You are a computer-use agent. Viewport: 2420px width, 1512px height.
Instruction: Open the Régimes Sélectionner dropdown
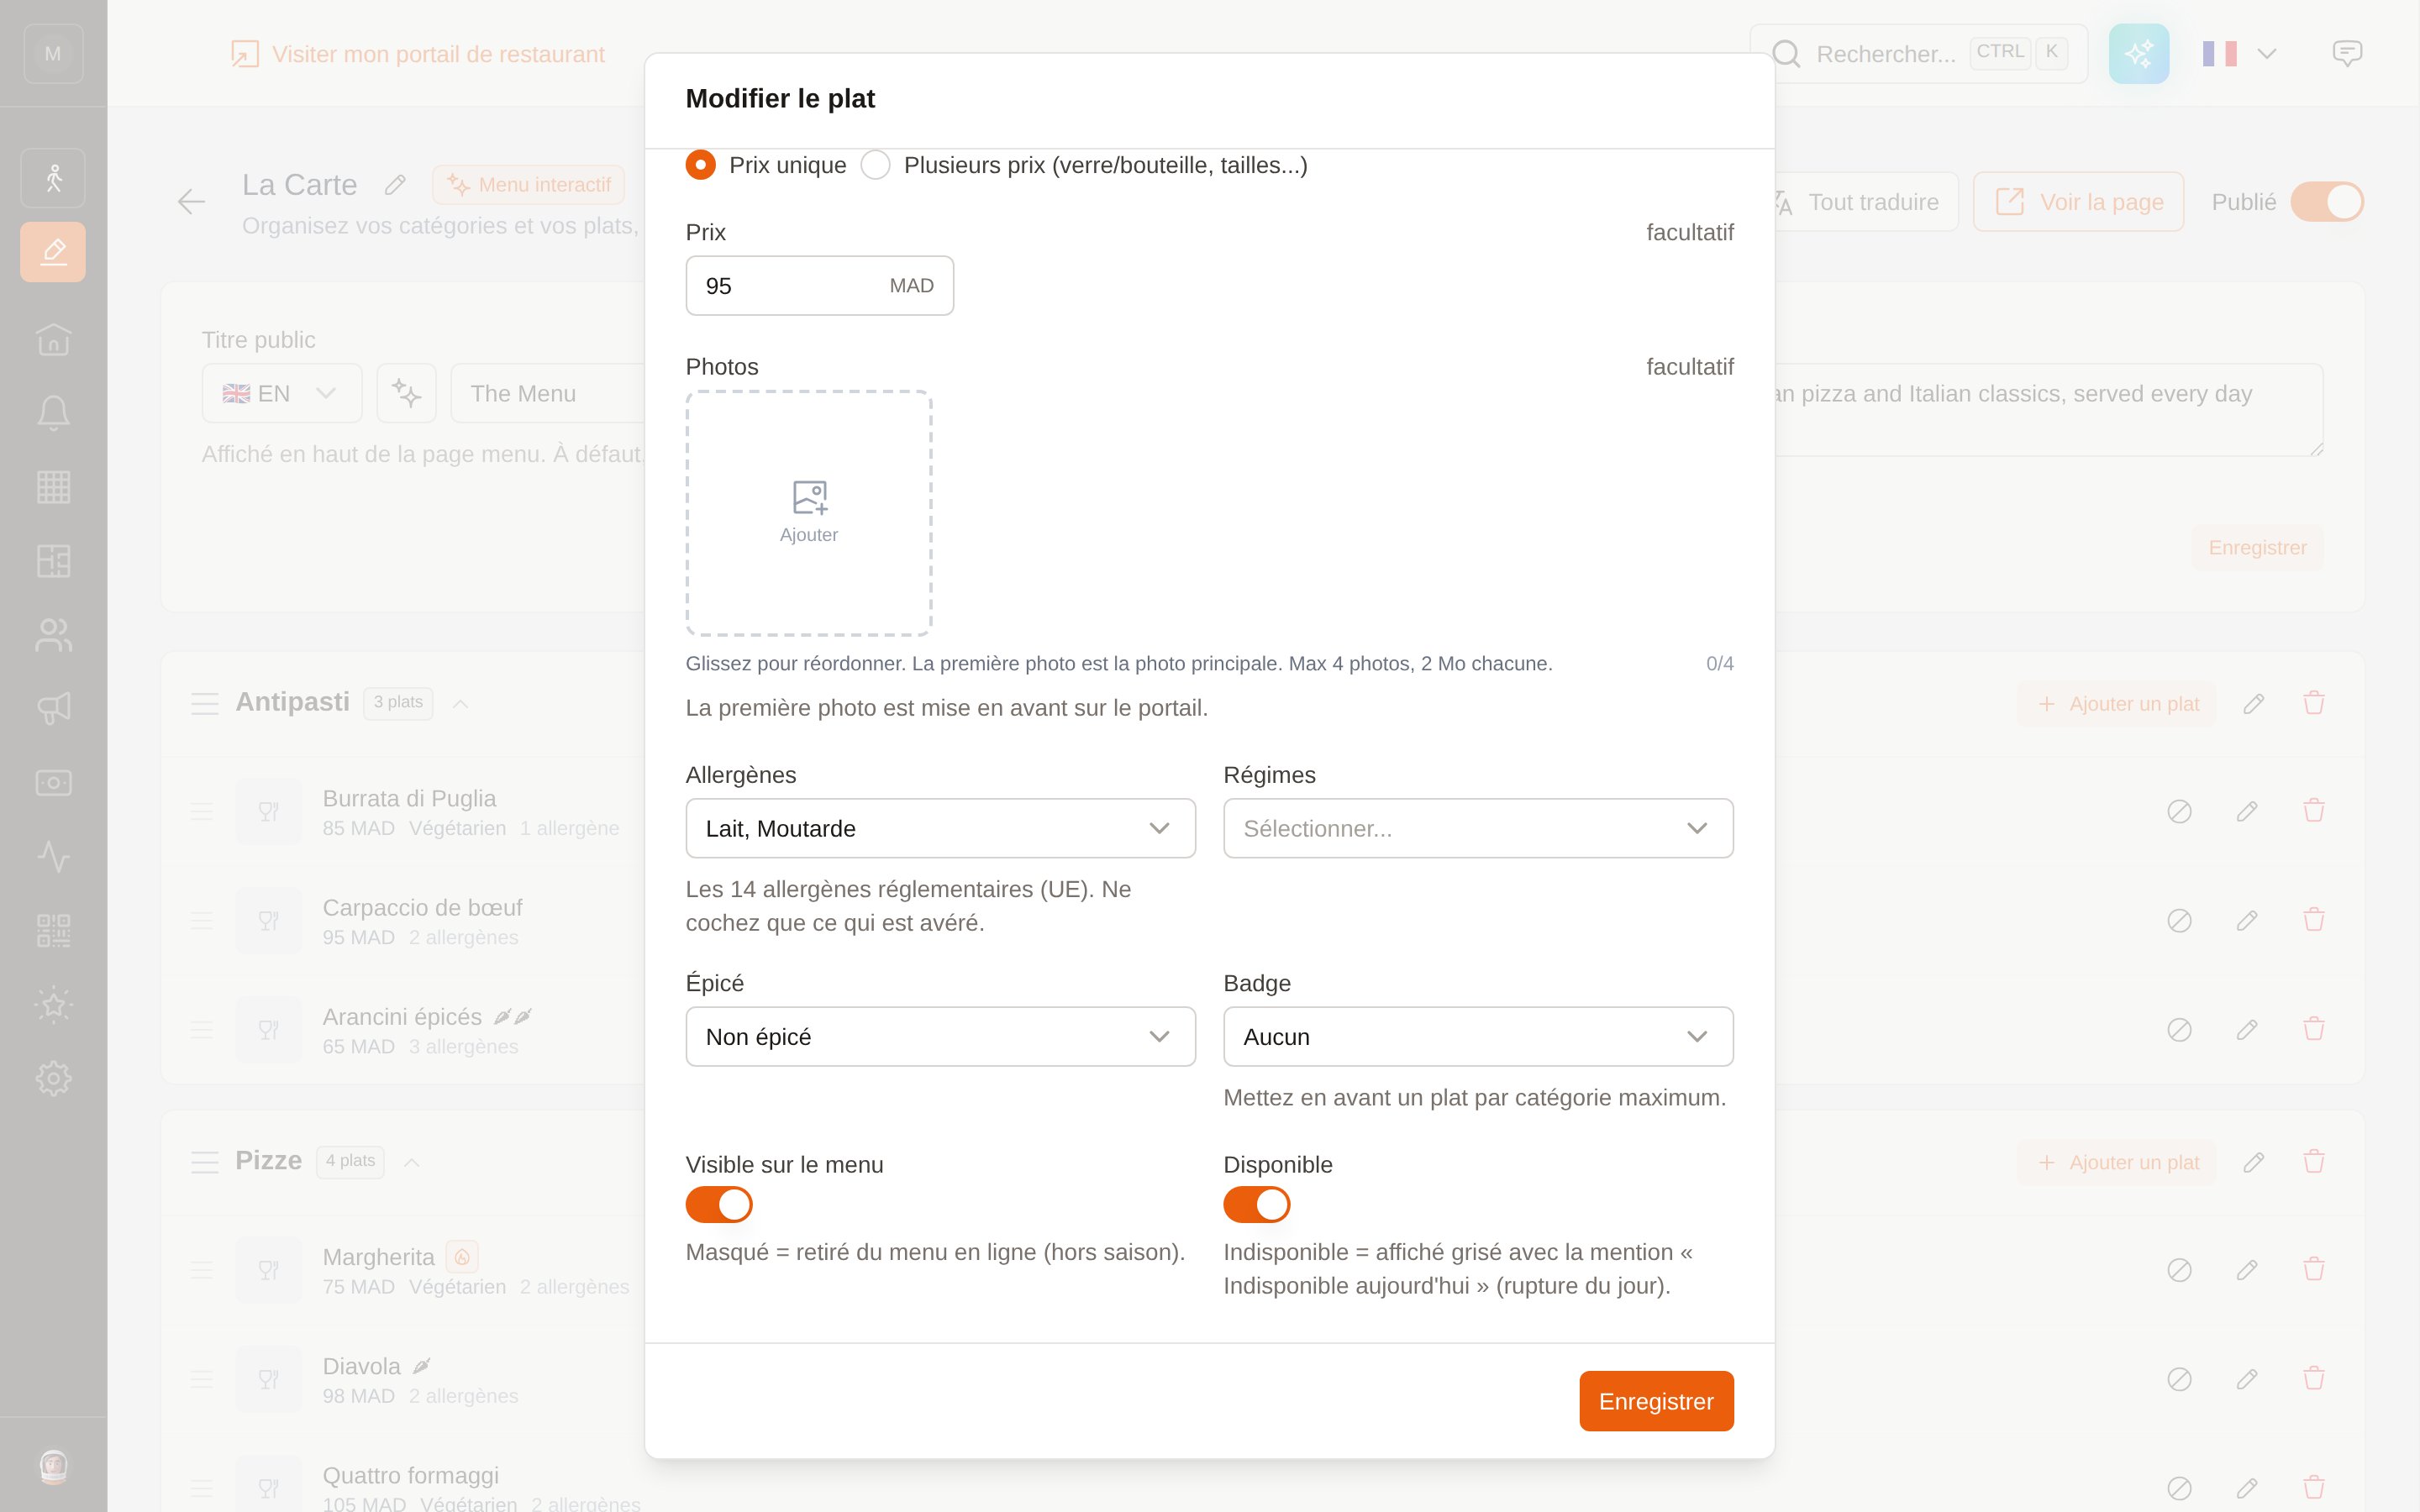point(1478,828)
